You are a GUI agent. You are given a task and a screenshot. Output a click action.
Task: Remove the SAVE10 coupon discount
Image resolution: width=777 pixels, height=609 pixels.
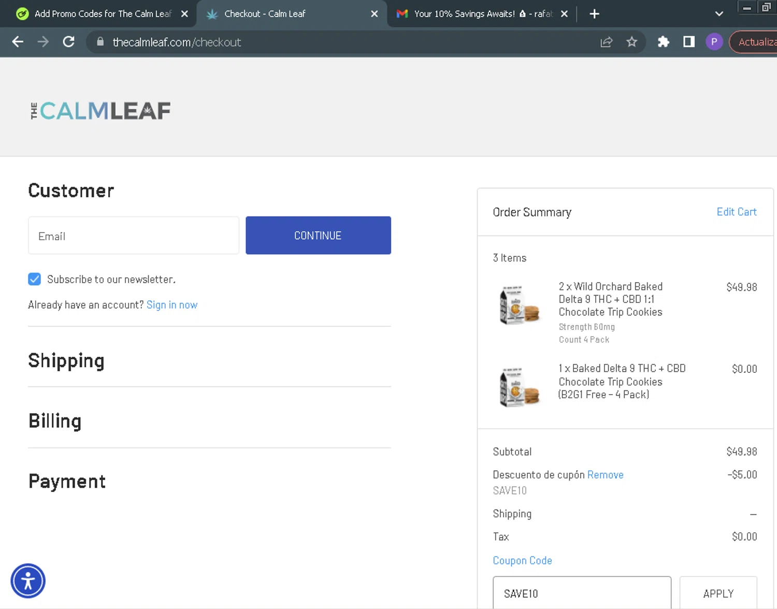(x=605, y=475)
